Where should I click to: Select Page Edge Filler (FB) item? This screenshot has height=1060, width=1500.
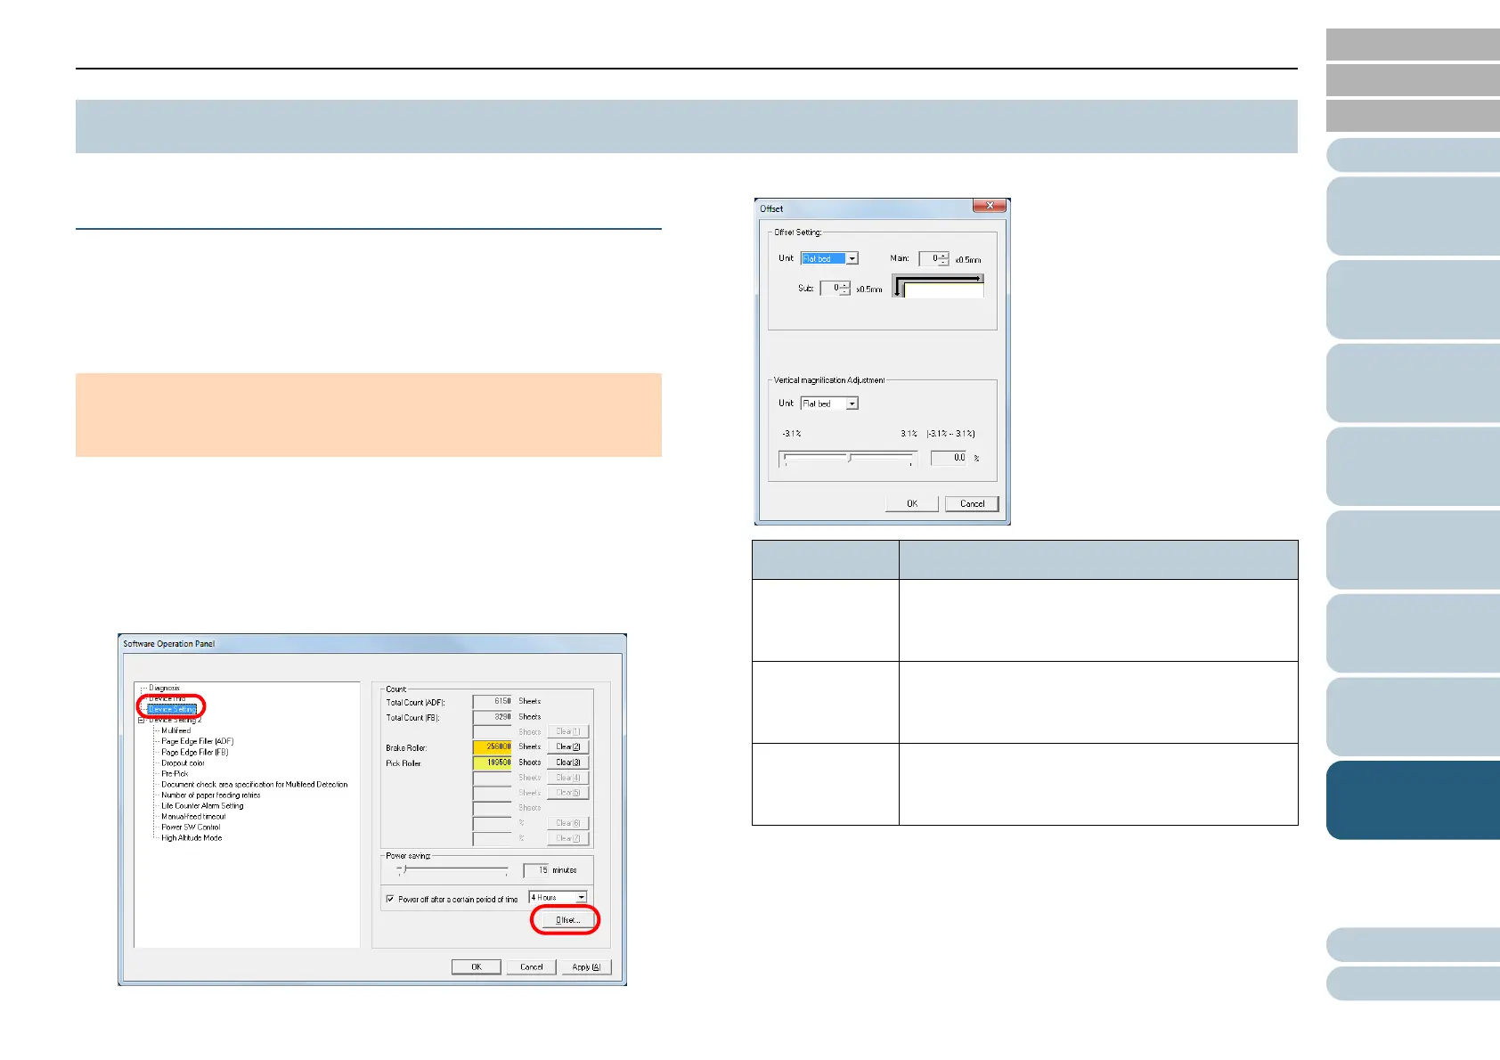pyautogui.click(x=194, y=752)
